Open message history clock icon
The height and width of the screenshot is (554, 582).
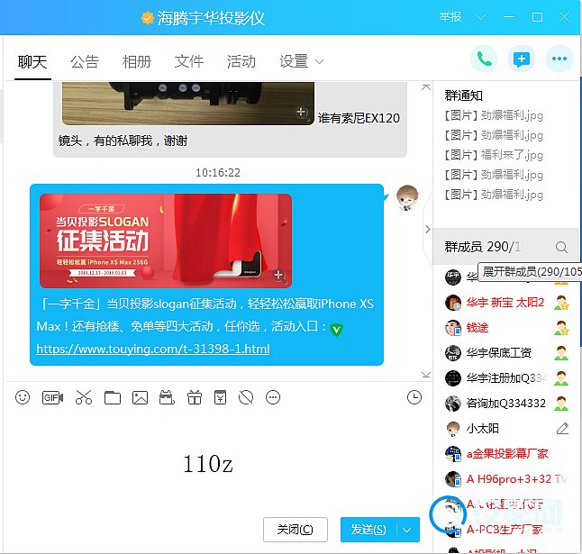[414, 397]
